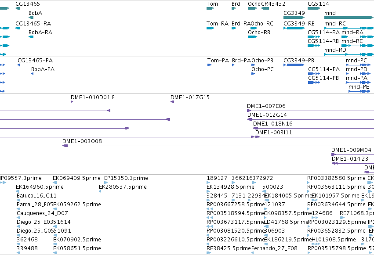
Task: Select the Ocho-RB transcript label
Action: (259, 32)
